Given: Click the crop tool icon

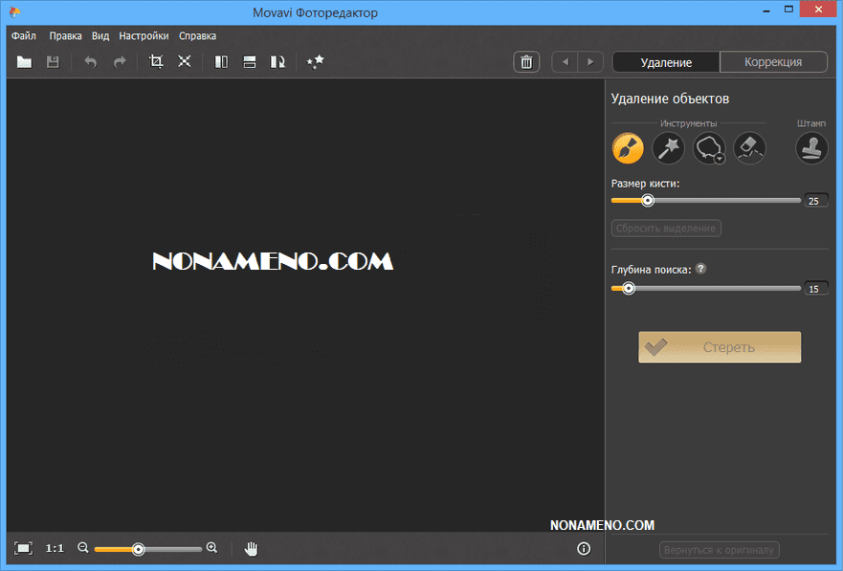Looking at the screenshot, I should click(157, 62).
